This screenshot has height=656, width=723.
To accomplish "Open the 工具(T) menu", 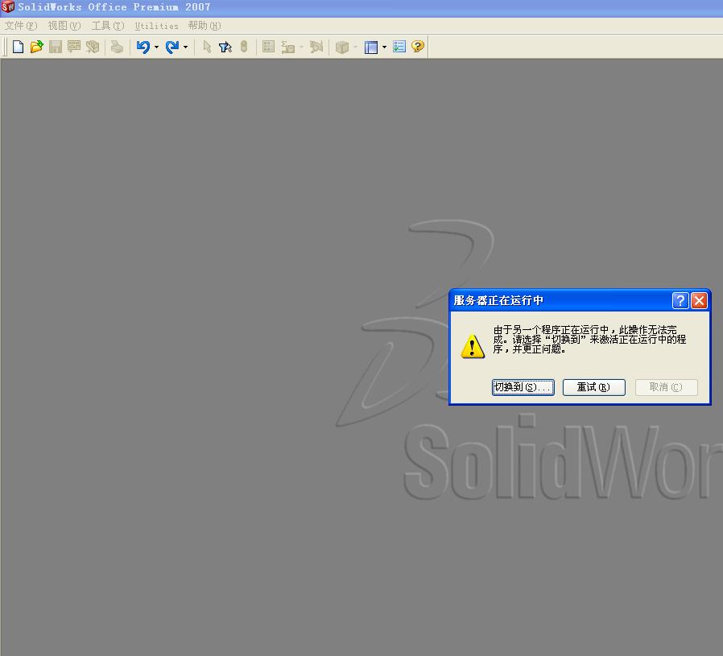I will [x=108, y=26].
